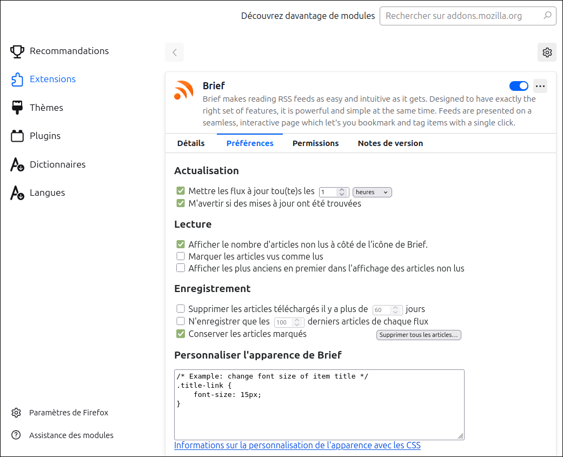This screenshot has width=563, height=457.
Task: Check 'Marquer les articles vus comme lus'
Action: coord(181,256)
